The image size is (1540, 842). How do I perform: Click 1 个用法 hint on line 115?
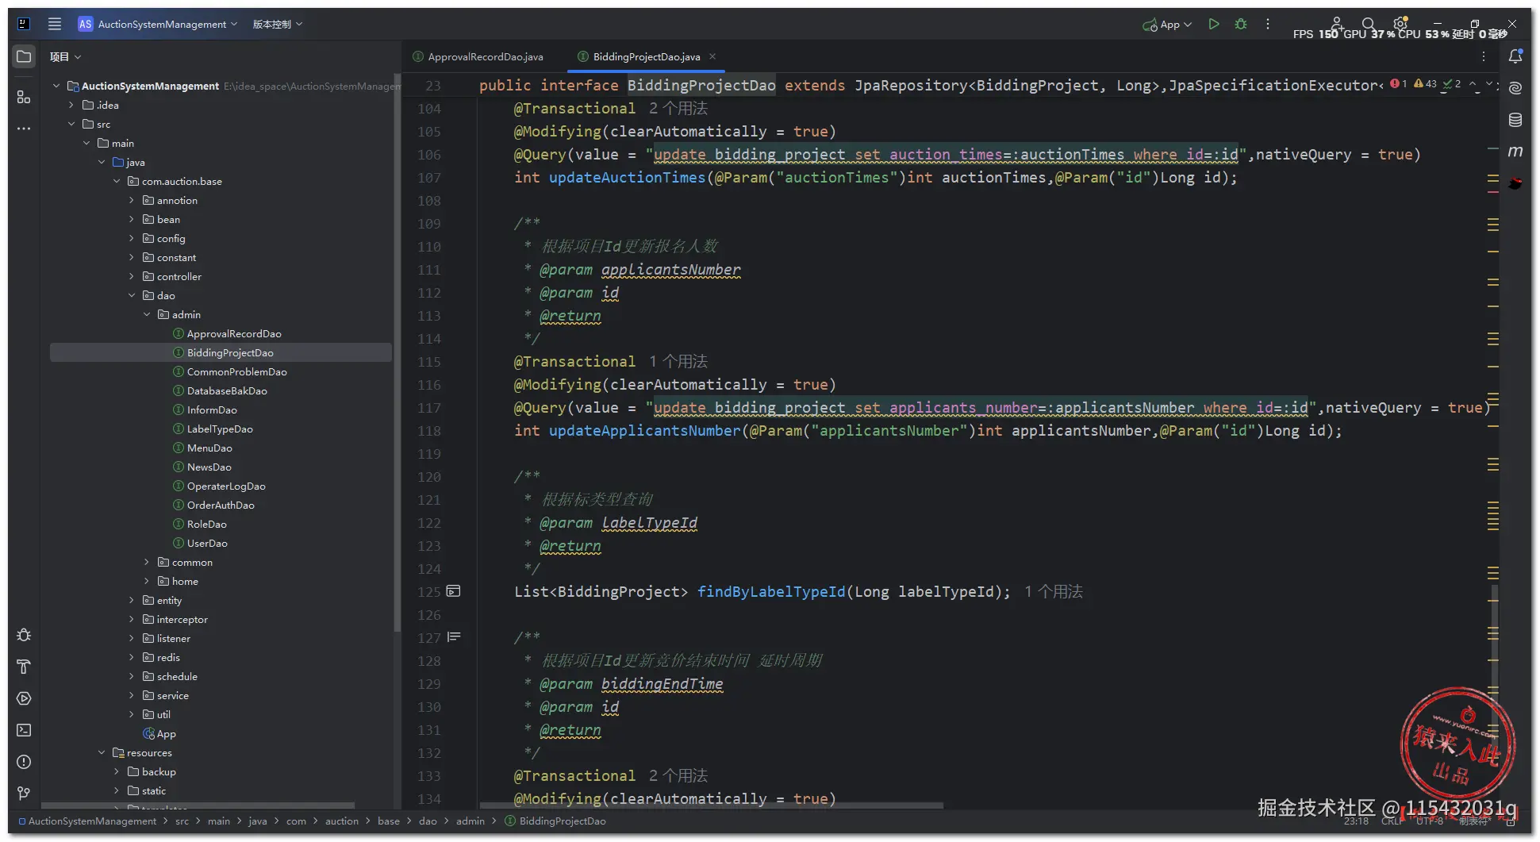(x=678, y=361)
